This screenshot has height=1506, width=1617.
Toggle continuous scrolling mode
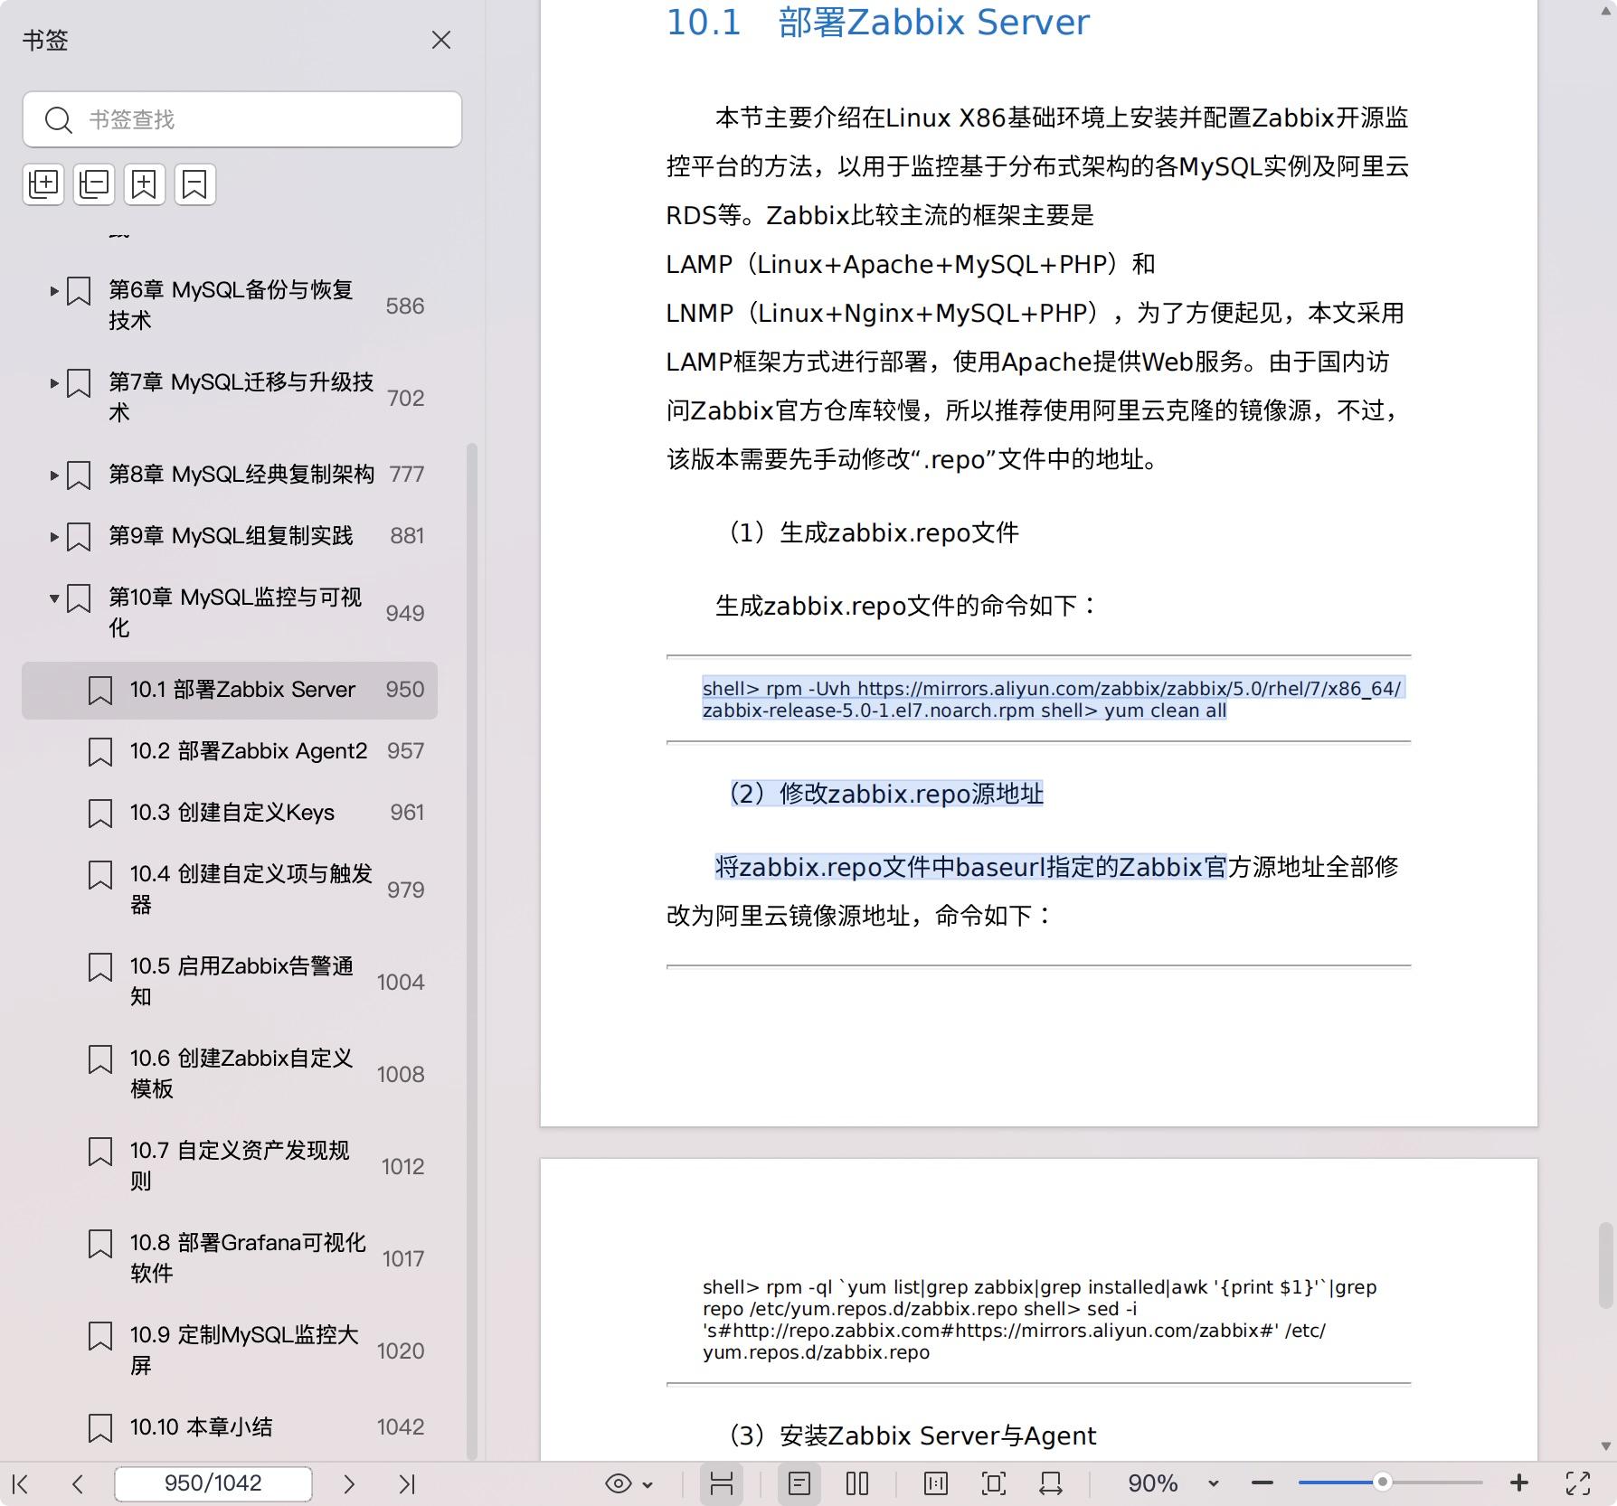[722, 1483]
